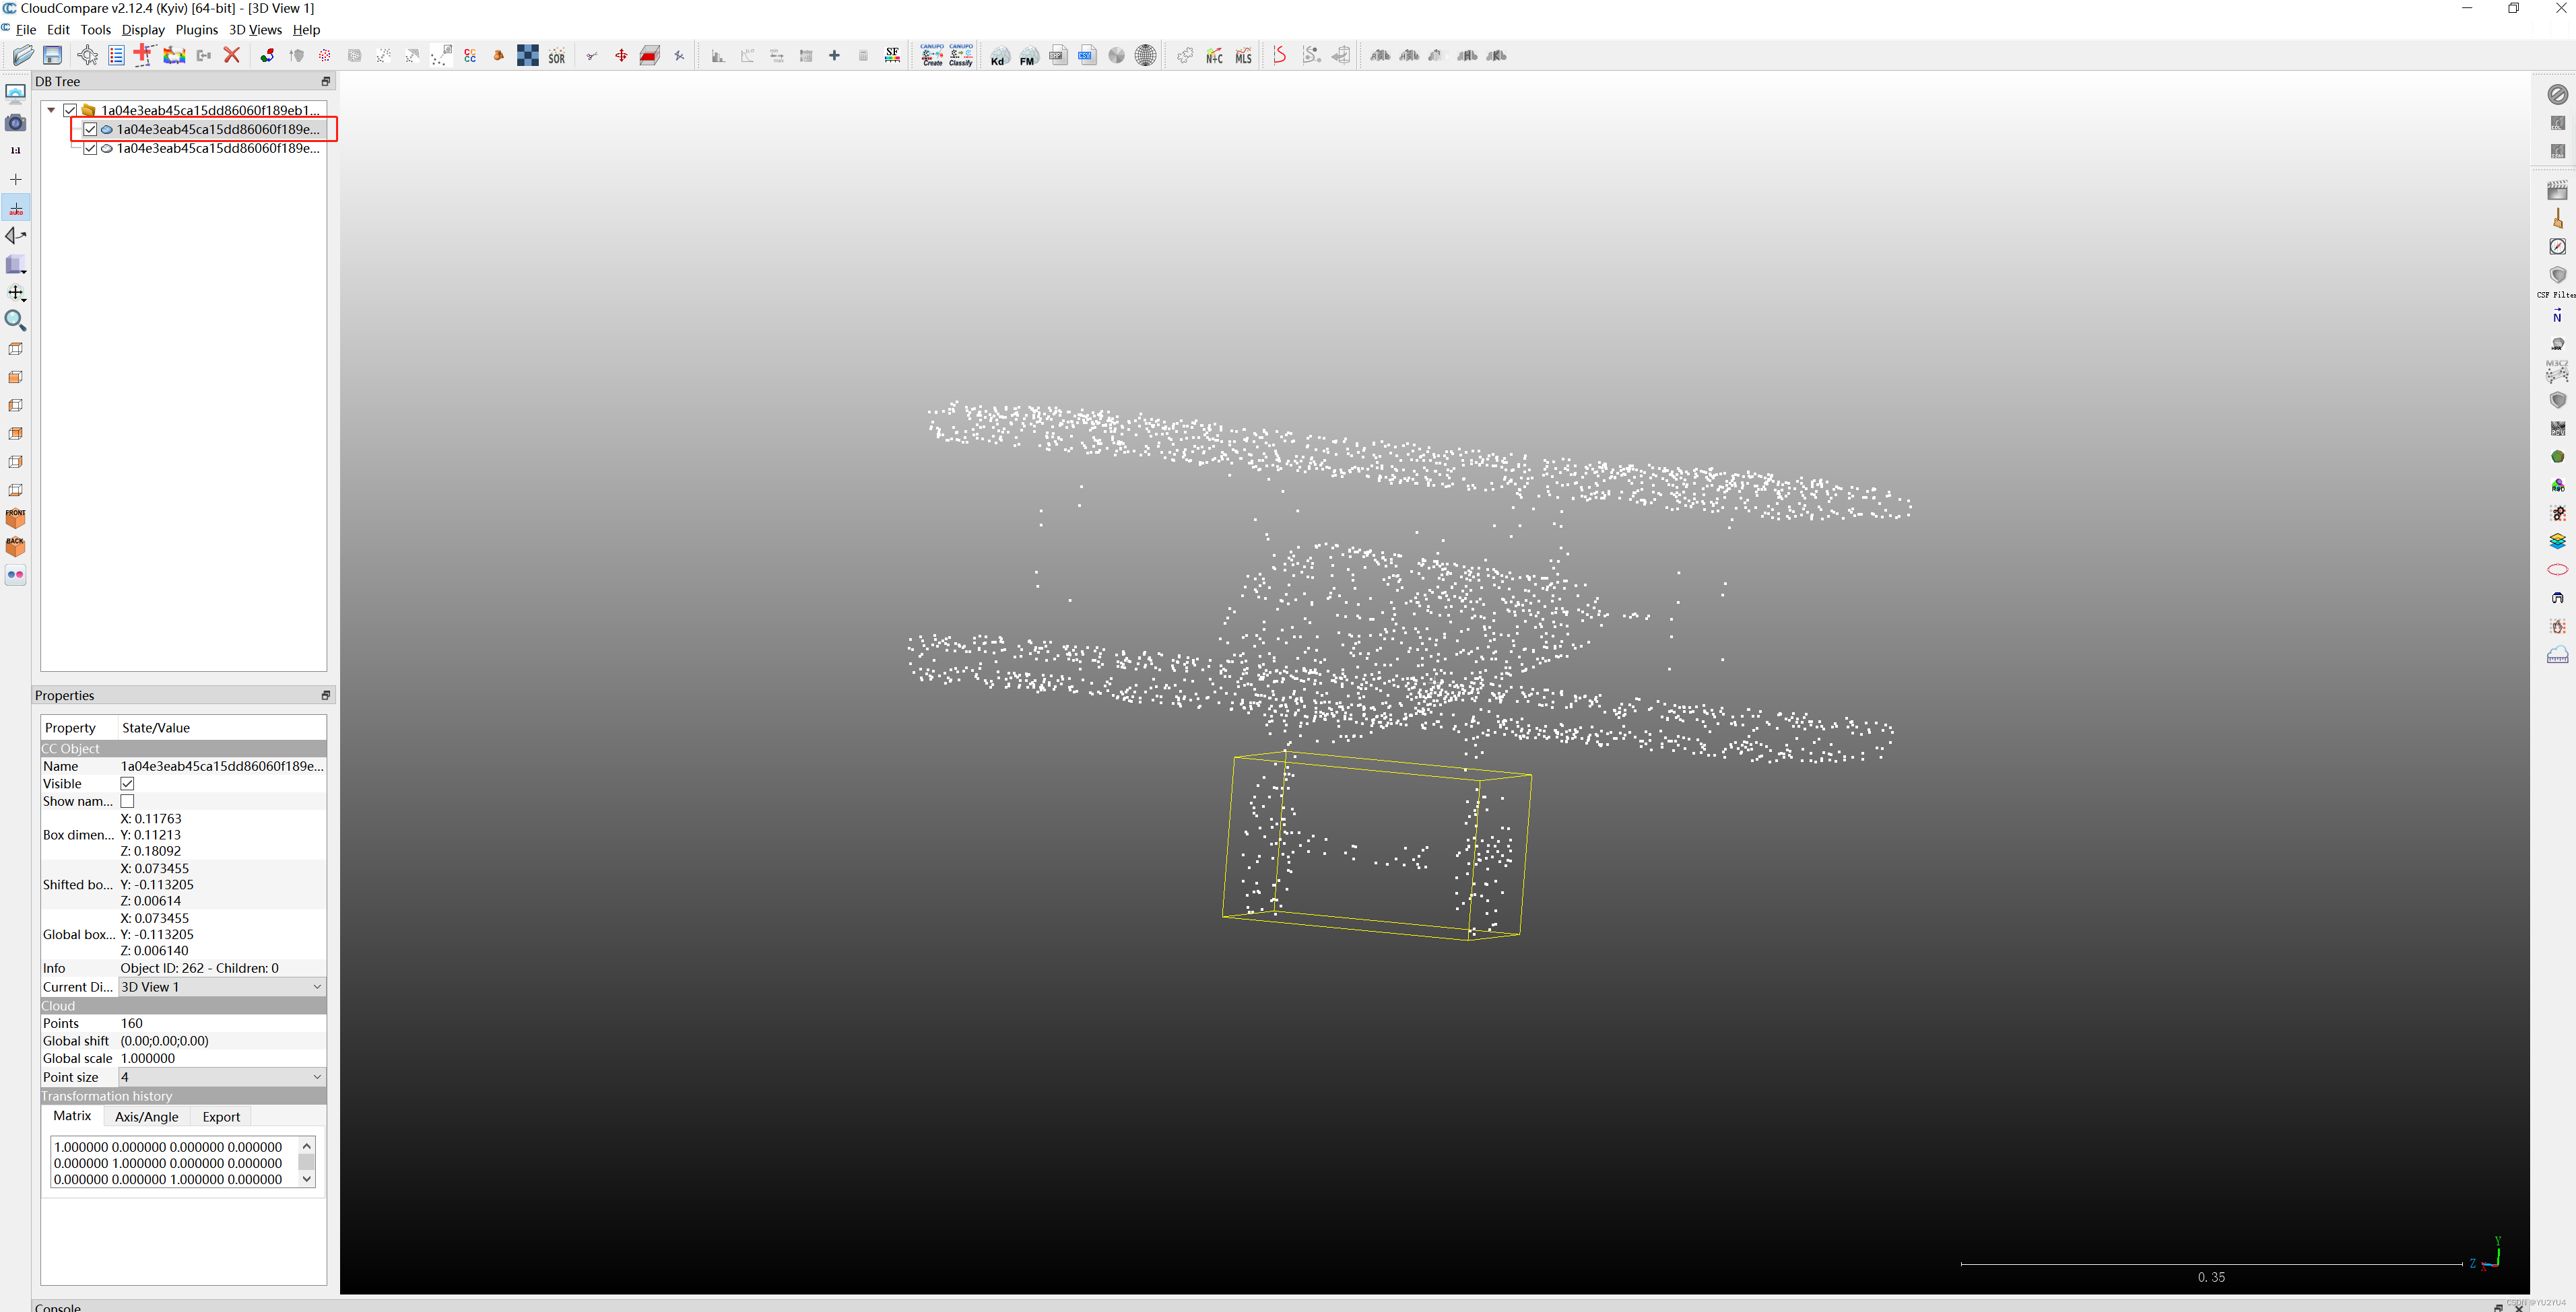2576x1312 pixels.
Task: Click the CANUPO Classify icon
Action: pyautogui.click(x=961, y=56)
